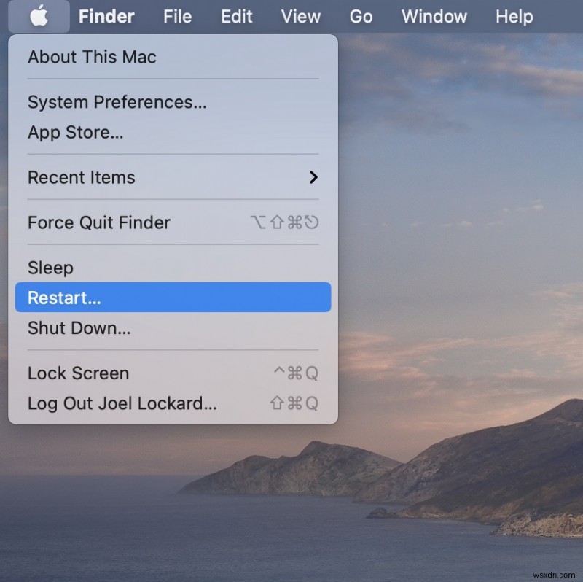Open the View menu
This screenshot has height=582, width=583.
pyautogui.click(x=300, y=16)
